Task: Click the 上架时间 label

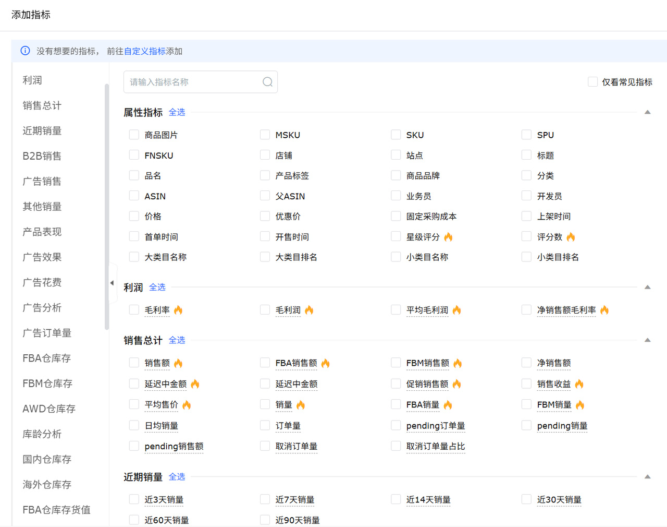Action: 554,217
